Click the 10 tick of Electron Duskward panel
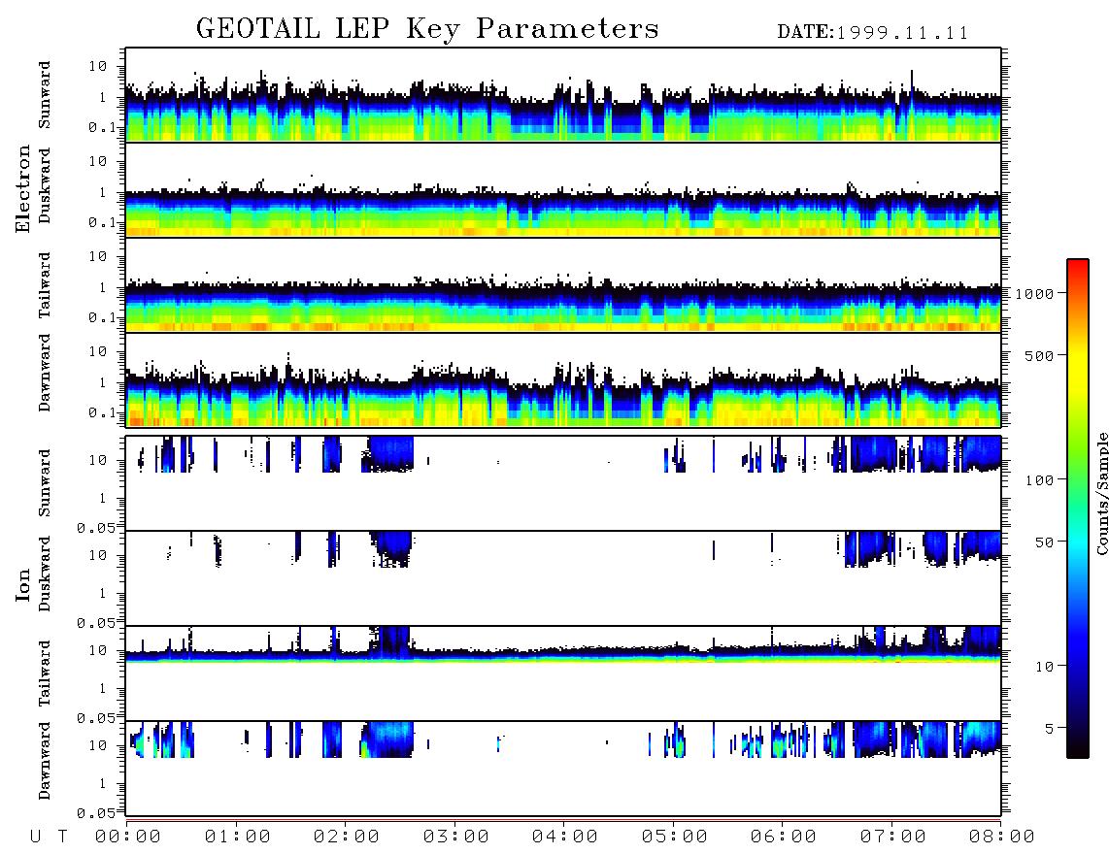This screenshot has width=1109, height=854. 98,161
